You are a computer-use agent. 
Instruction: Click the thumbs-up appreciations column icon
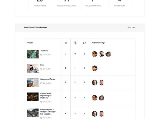pos(75,43)
